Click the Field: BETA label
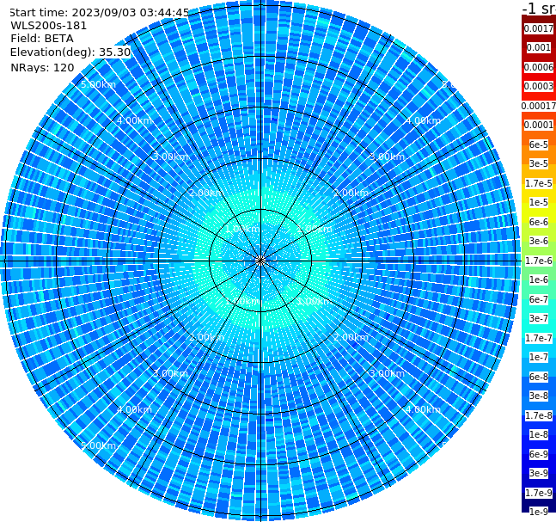The height and width of the screenshot is (522, 556). pyautogui.click(x=42, y=39)
